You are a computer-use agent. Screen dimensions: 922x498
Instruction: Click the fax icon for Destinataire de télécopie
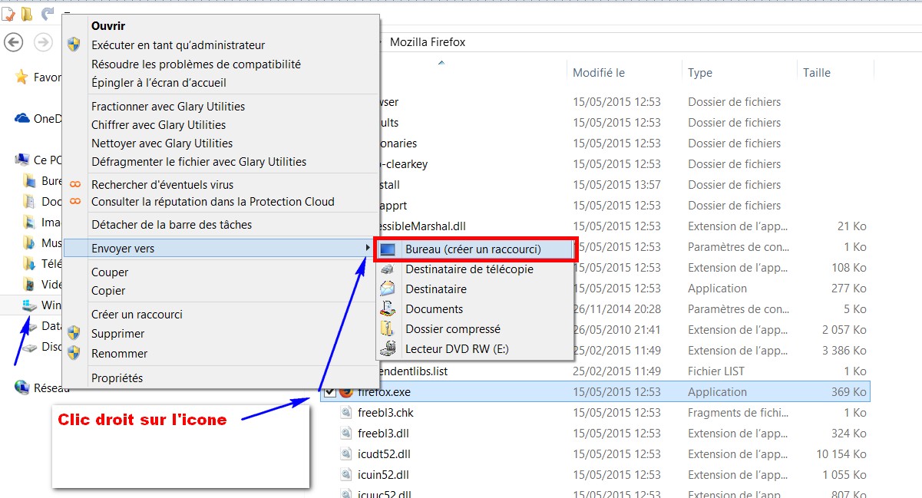(x=388, y=269)
